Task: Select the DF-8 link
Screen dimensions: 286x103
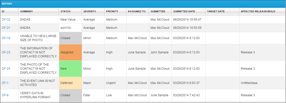Action: coord(5,95)
